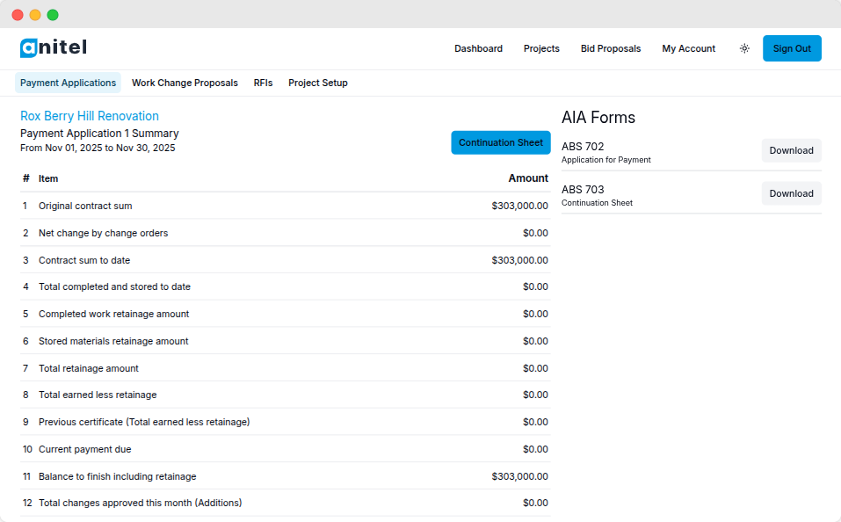Viewport: 841px width, 522px height.
Task: Click the anitel logo
Action: pos(53,48)
